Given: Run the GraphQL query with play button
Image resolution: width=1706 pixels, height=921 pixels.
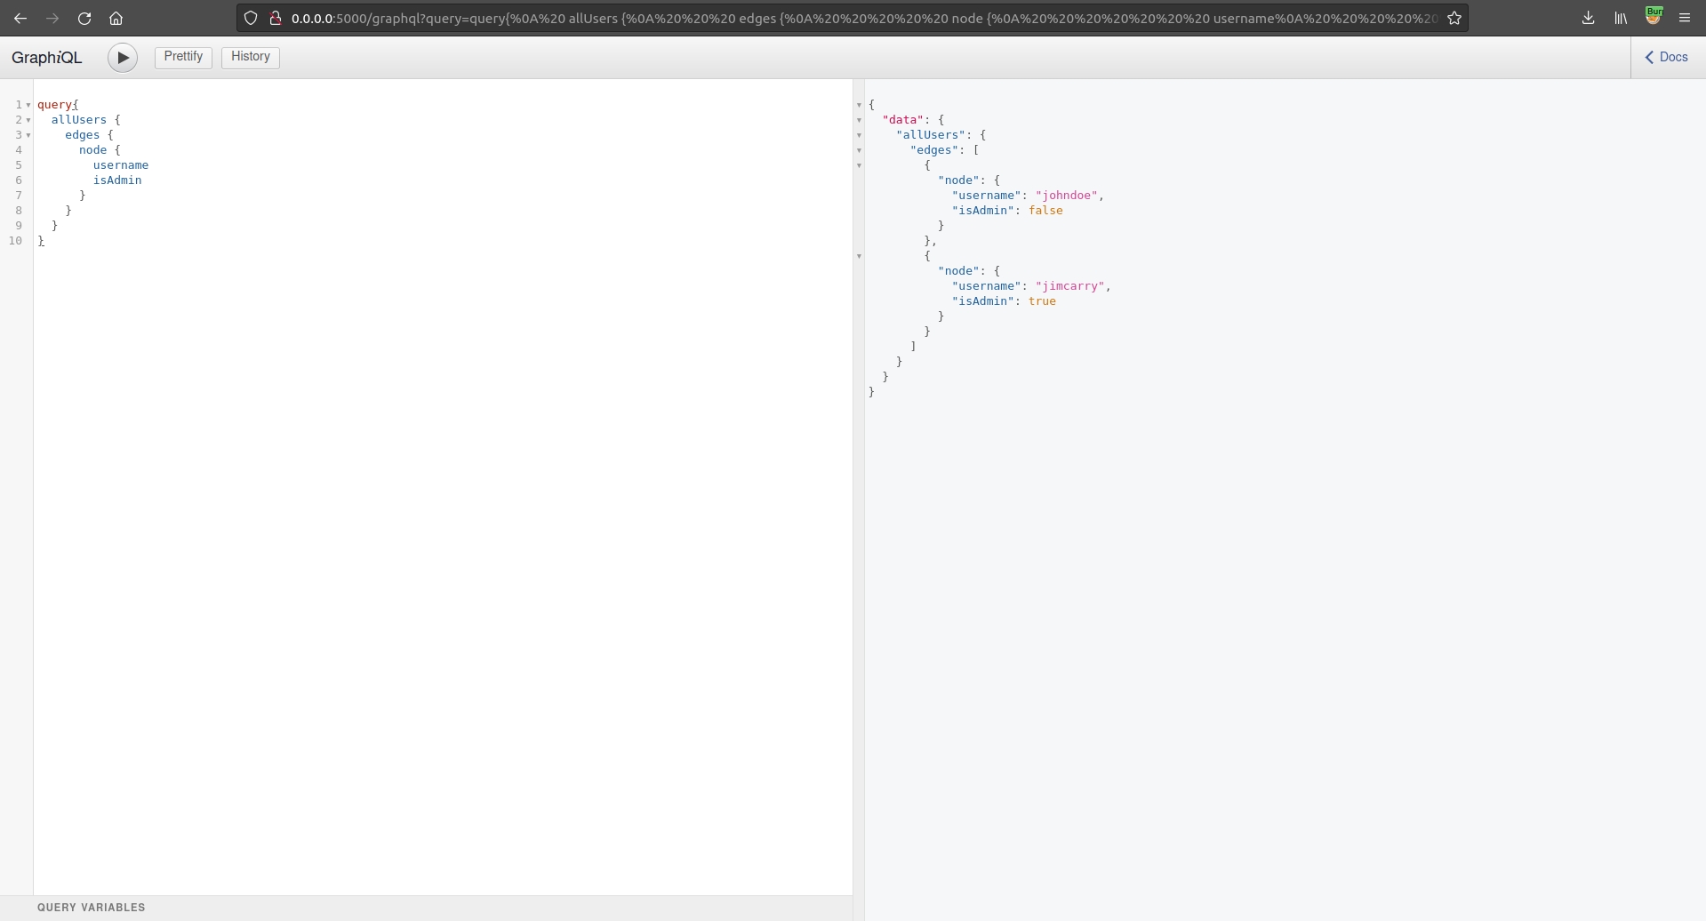Looking at the screenshot, I should (123, 58).
